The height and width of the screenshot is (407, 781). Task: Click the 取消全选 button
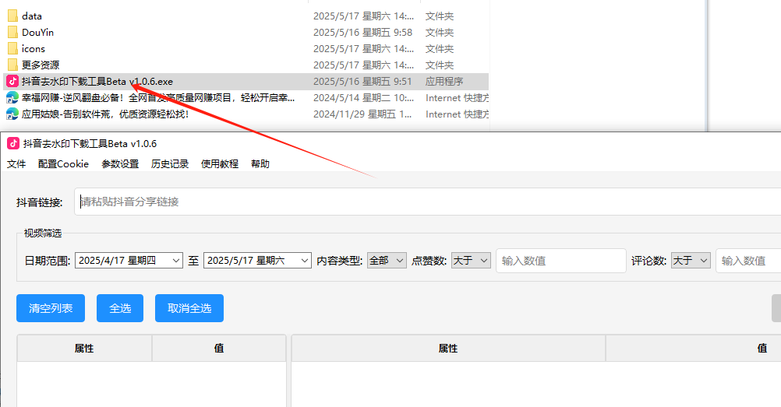(189, 308)
